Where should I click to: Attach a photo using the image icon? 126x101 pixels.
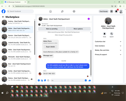[x=42, y=80]
